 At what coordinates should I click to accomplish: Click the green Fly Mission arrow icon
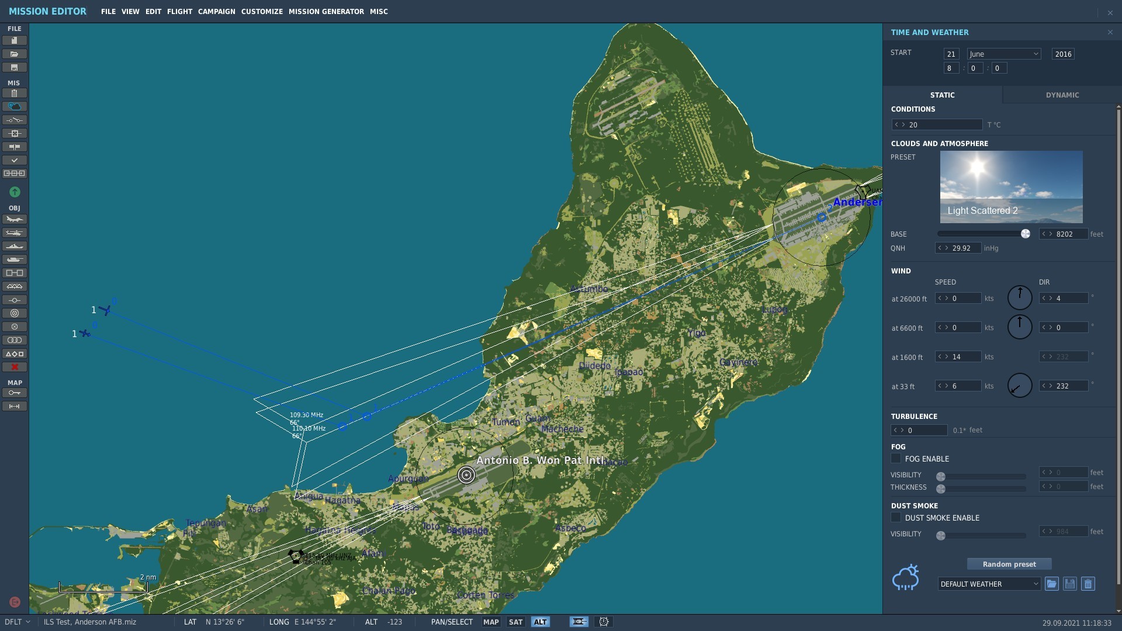pyautogui.click(x=15, y=192)
